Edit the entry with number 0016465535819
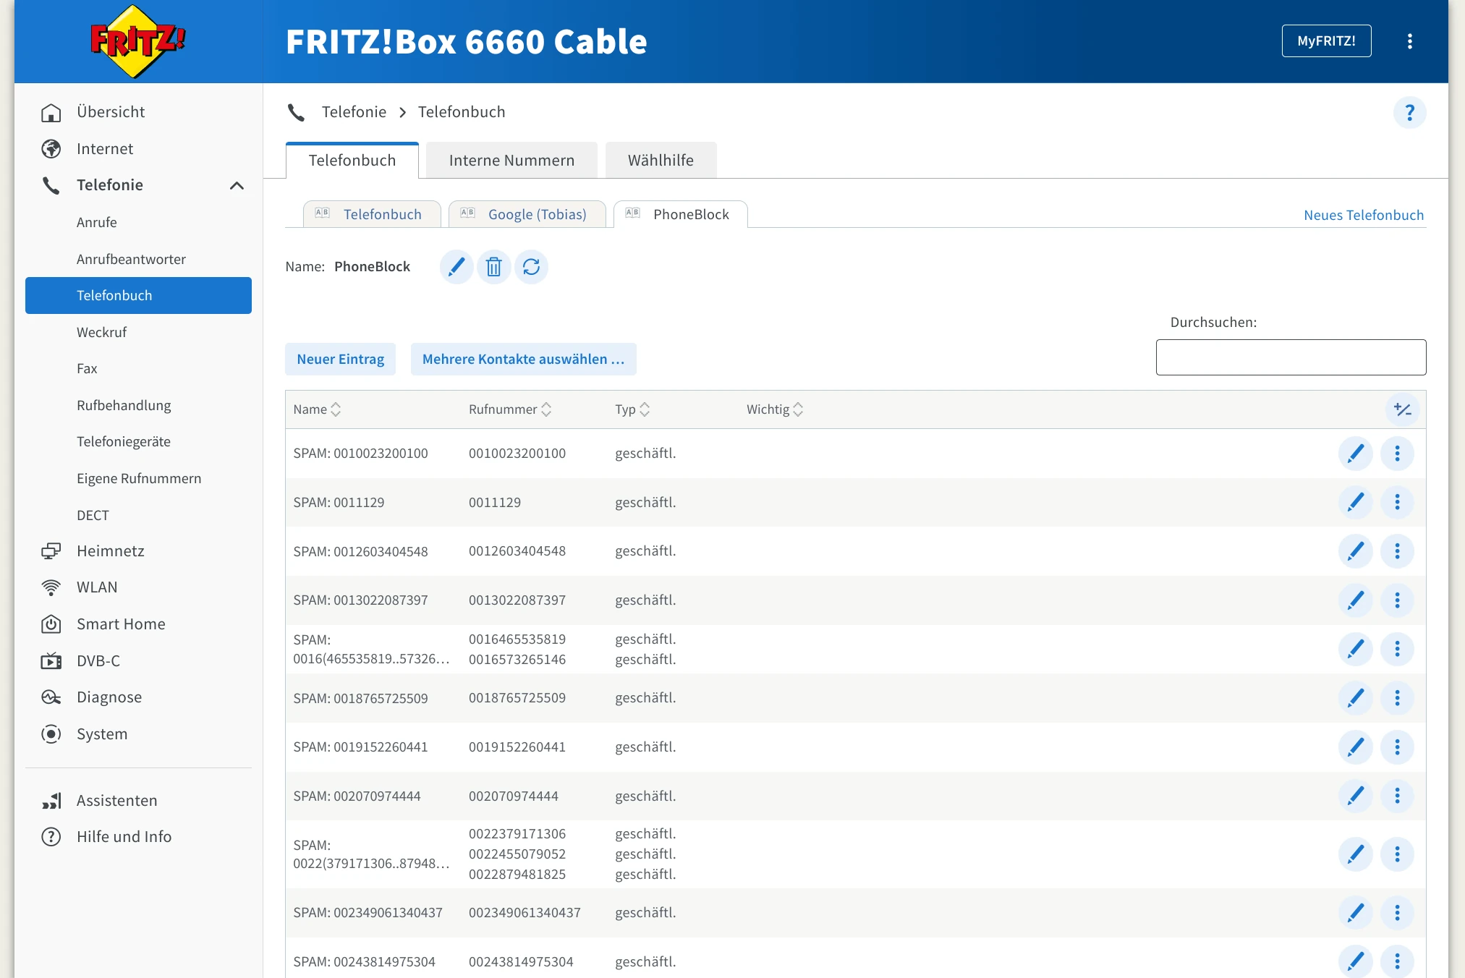Screen dimensions: 1465x978 click(1356, 649)
